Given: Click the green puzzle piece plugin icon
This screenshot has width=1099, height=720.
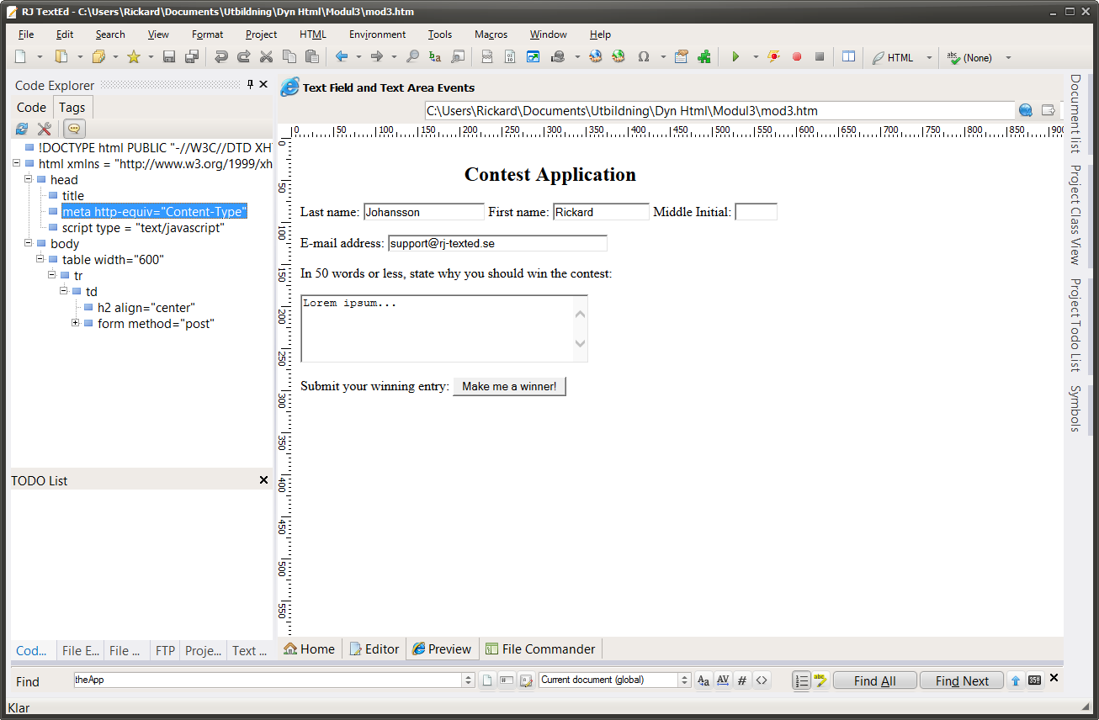Looking at the screenshot, I should 704,57.
